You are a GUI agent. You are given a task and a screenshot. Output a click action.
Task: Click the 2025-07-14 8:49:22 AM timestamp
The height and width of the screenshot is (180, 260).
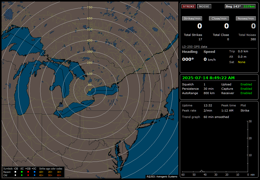point(209,78)
